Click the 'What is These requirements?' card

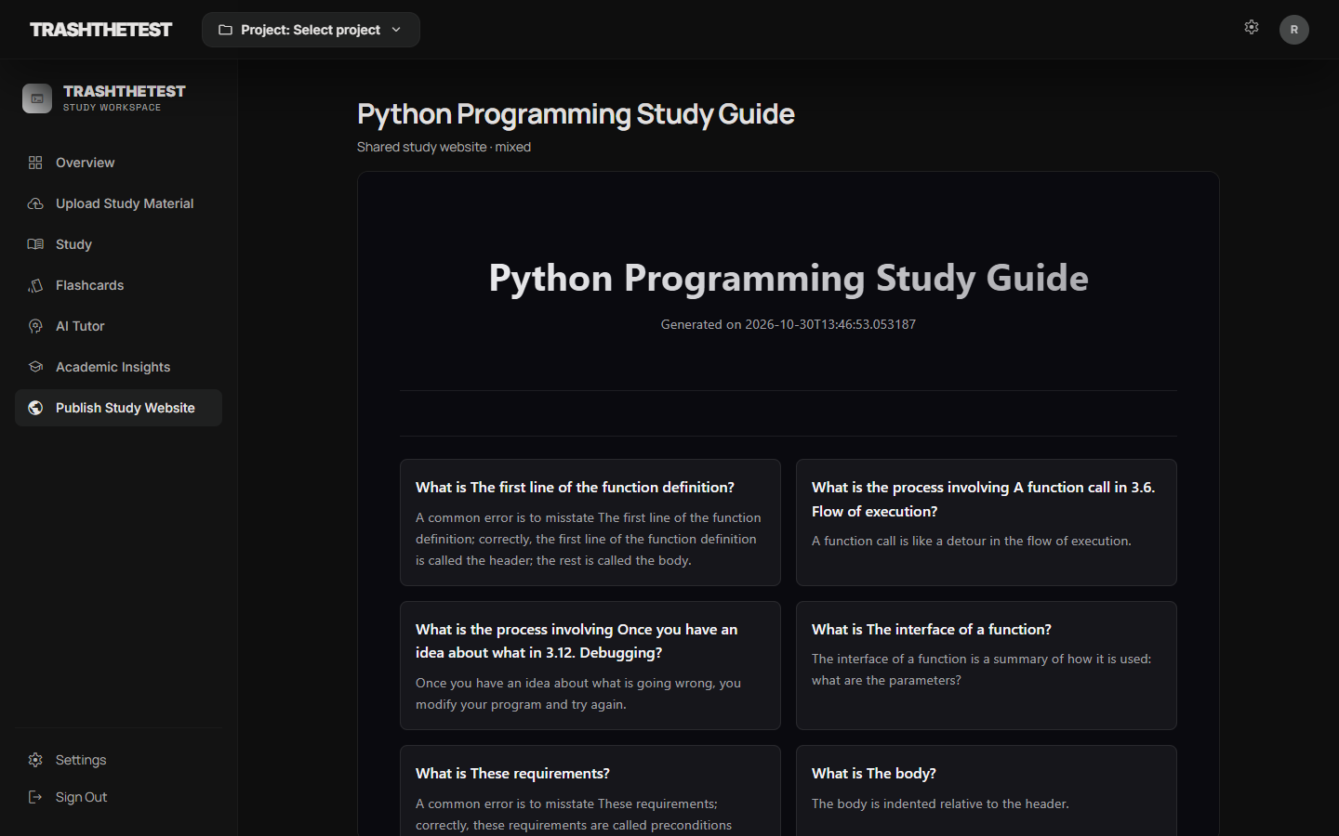590,790
